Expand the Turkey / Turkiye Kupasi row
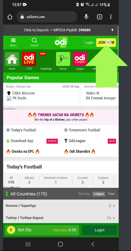131x251 pixels. coord(61,218)
